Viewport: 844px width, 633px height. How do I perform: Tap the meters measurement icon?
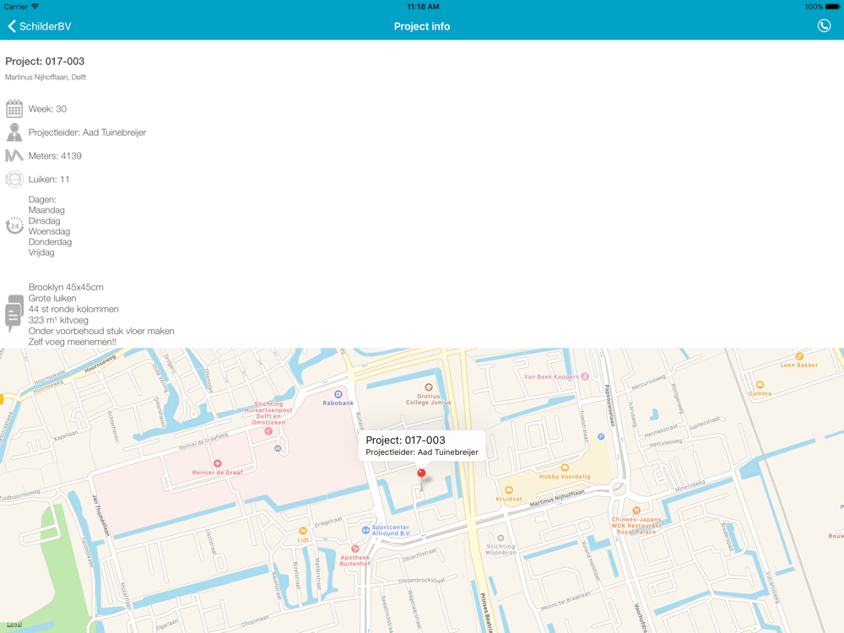[14, 155]
